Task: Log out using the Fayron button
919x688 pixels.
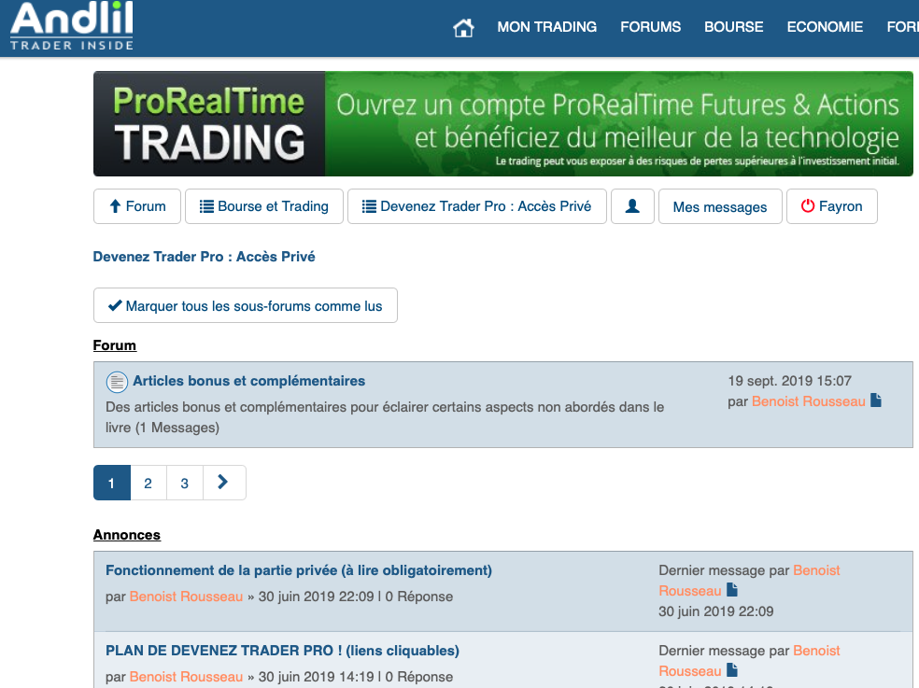Action: click(x=831, y=206)
